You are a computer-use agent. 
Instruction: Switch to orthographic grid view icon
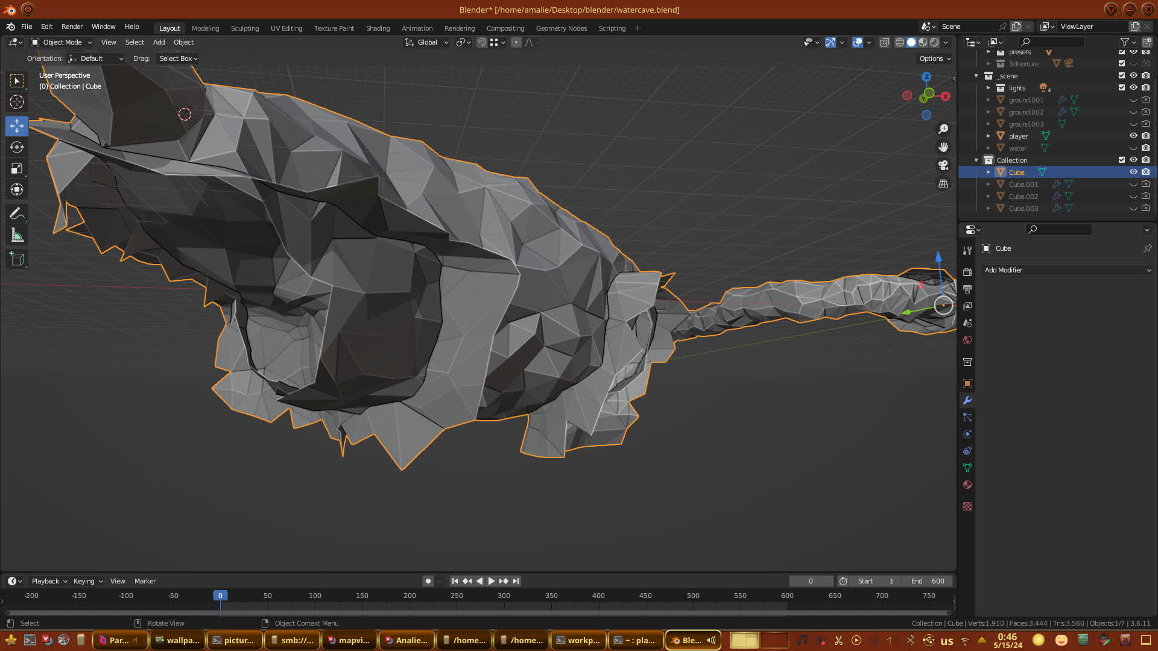pyautogui.click(x=943, y=183)
